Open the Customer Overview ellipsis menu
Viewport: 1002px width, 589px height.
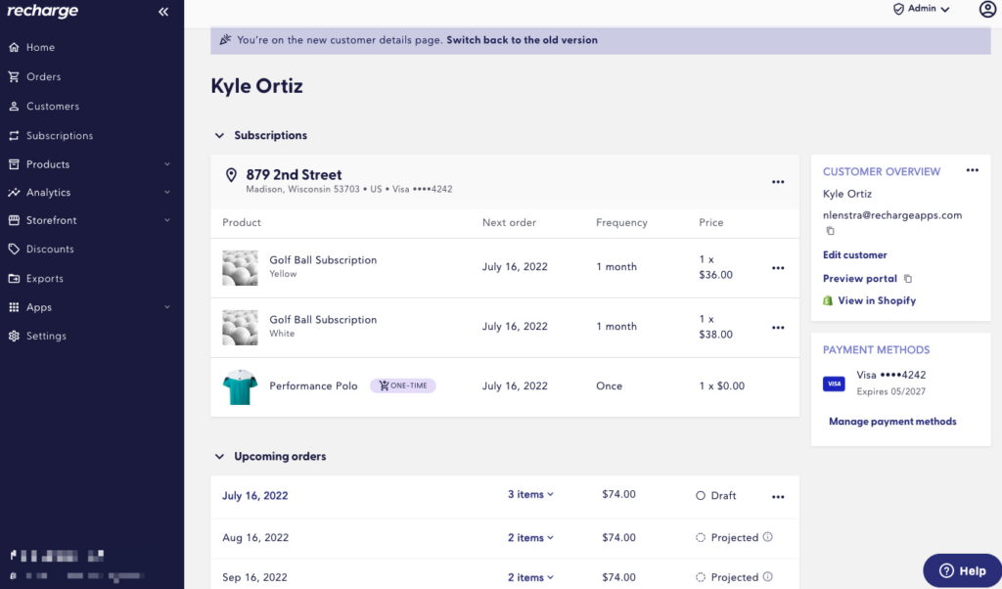point(973,169)
